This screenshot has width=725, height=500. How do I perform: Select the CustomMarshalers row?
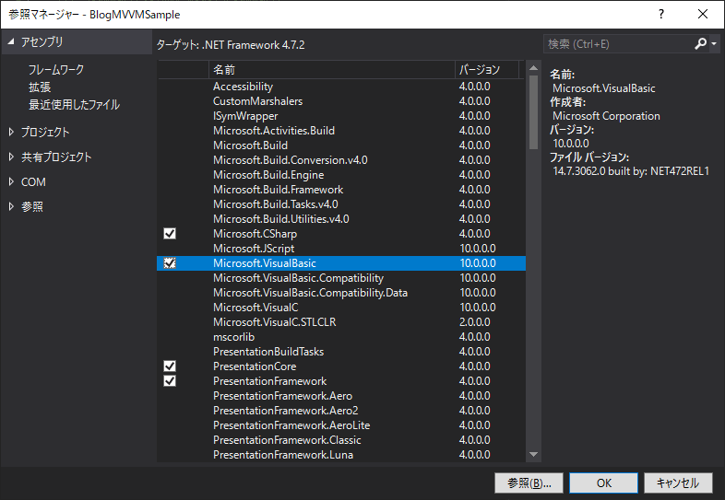tap(341, 101)
